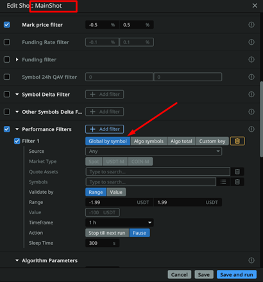Set Action to Pause
The width and height of the screenshot is (263, 282).
coord(139,233)
